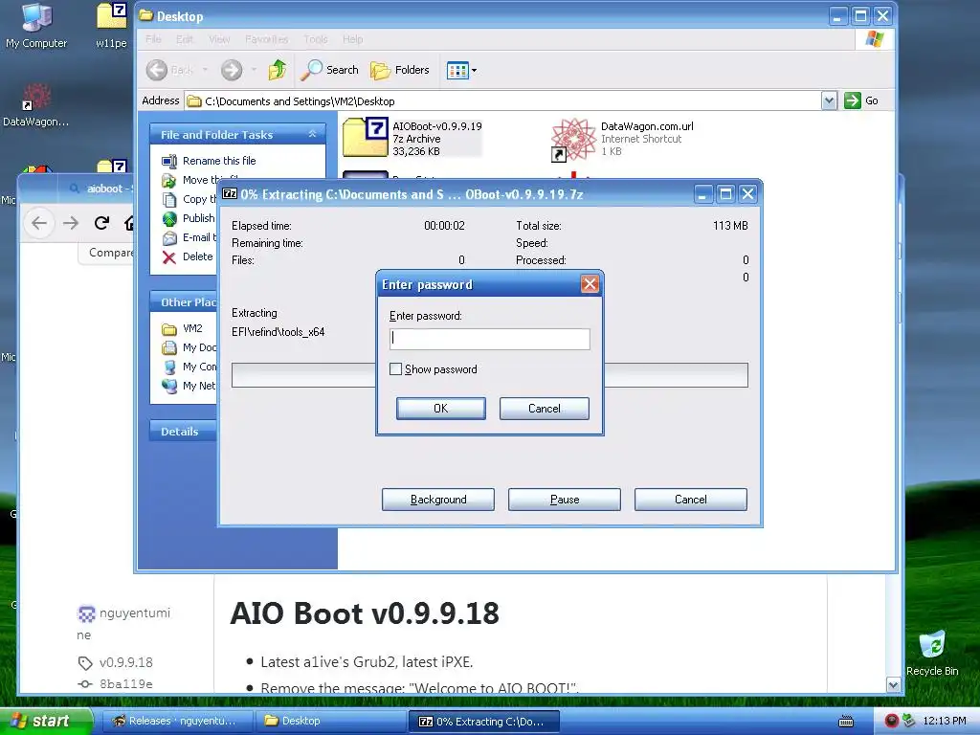The height and width of the screenshot is (735, 980).
Task: Confirm password with the OK button
Action: pyautogui.click(x=440, y=408)
